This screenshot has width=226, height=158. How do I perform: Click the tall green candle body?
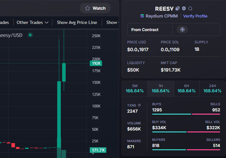click(59, 114)
